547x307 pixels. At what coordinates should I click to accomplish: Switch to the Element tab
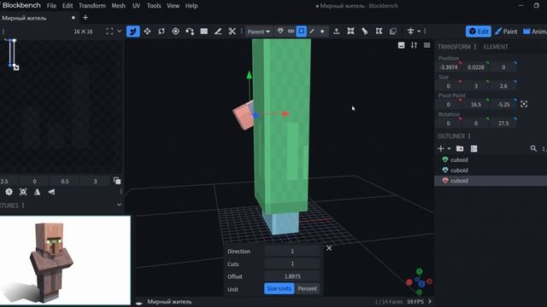click(x=496, y=47)
